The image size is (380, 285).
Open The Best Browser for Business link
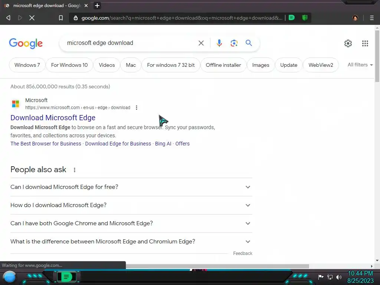point(46,144)
